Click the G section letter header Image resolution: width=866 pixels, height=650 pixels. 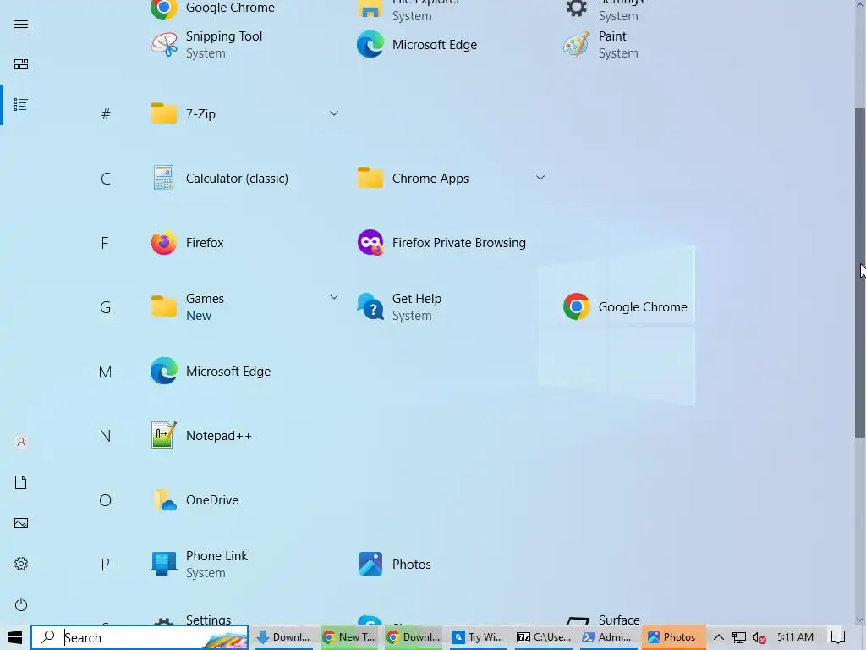tap(106, 307)
